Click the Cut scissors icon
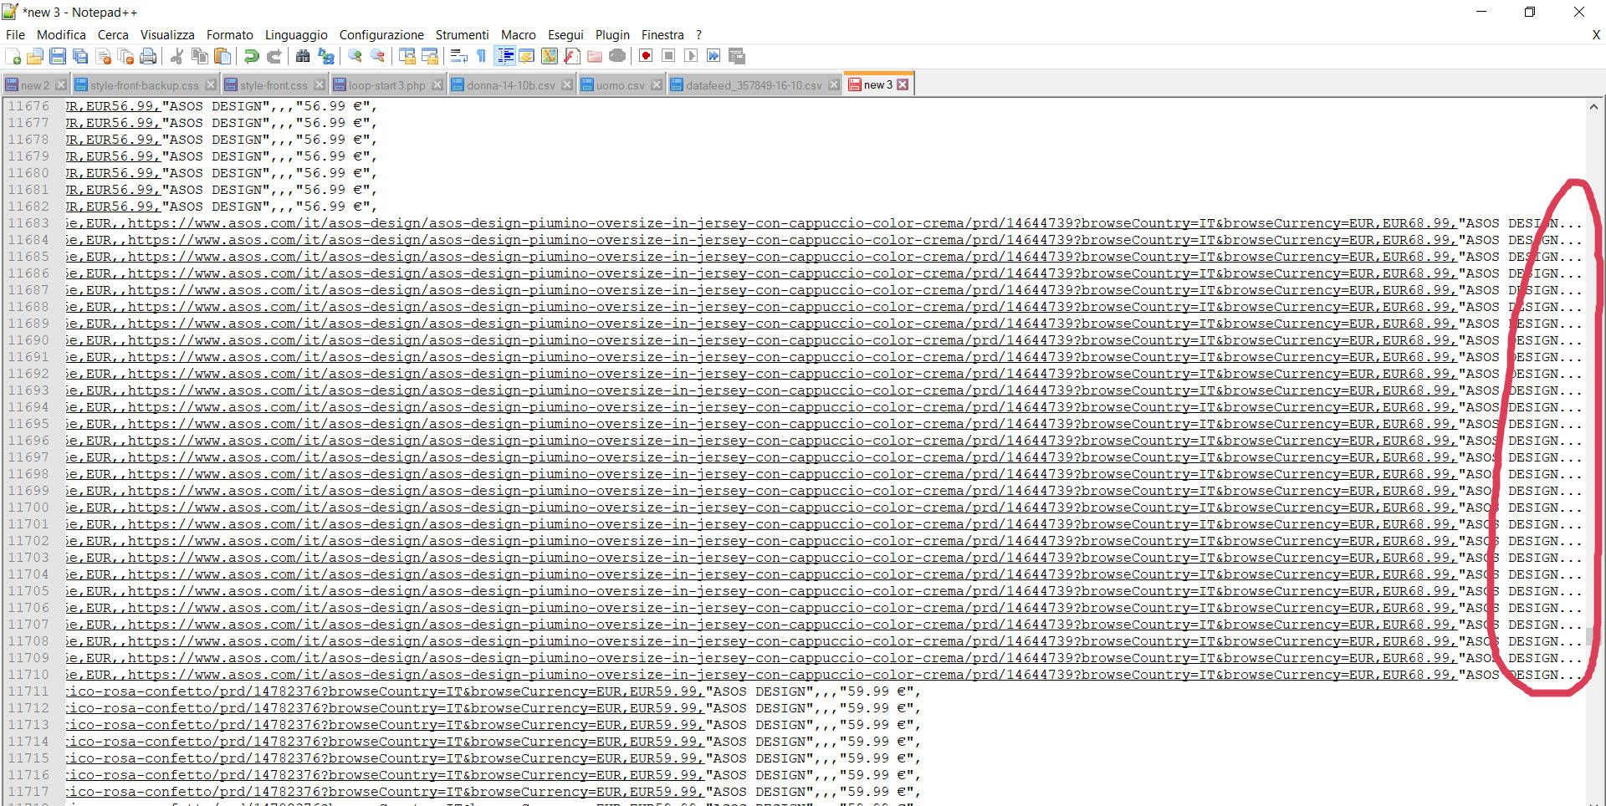 coord(176,56)
